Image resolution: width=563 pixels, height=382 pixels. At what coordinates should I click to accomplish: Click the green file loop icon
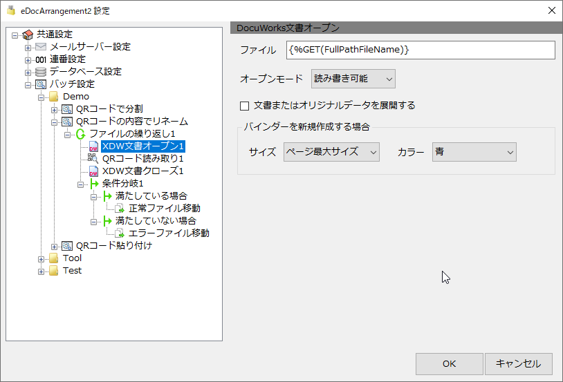80,134
